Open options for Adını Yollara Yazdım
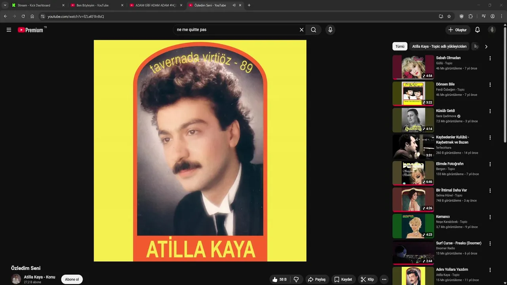 click(490, 270)
